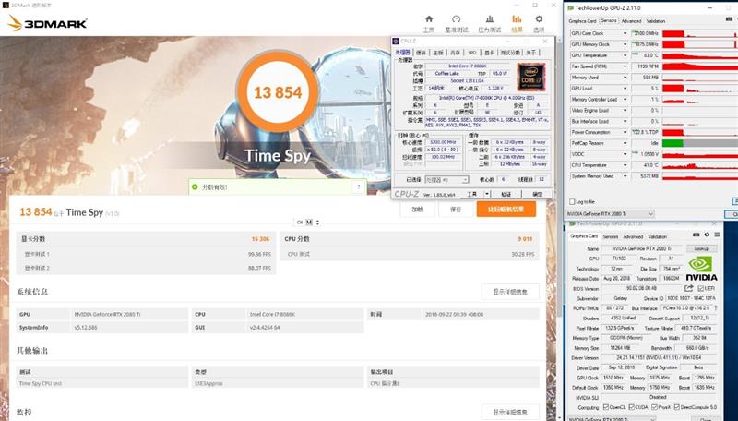The height and width of the screenshot is (421, 738).
Task: Click the screenshot camera icon in lower GPU-Z window
Action: point(696,235)
